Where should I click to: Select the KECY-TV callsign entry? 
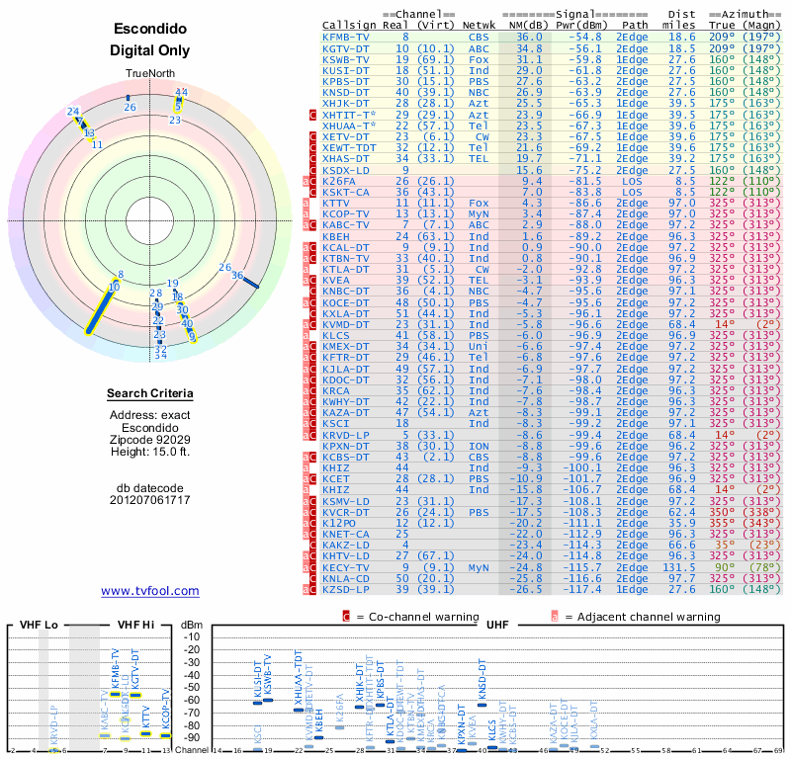click(x=346, y=567)
